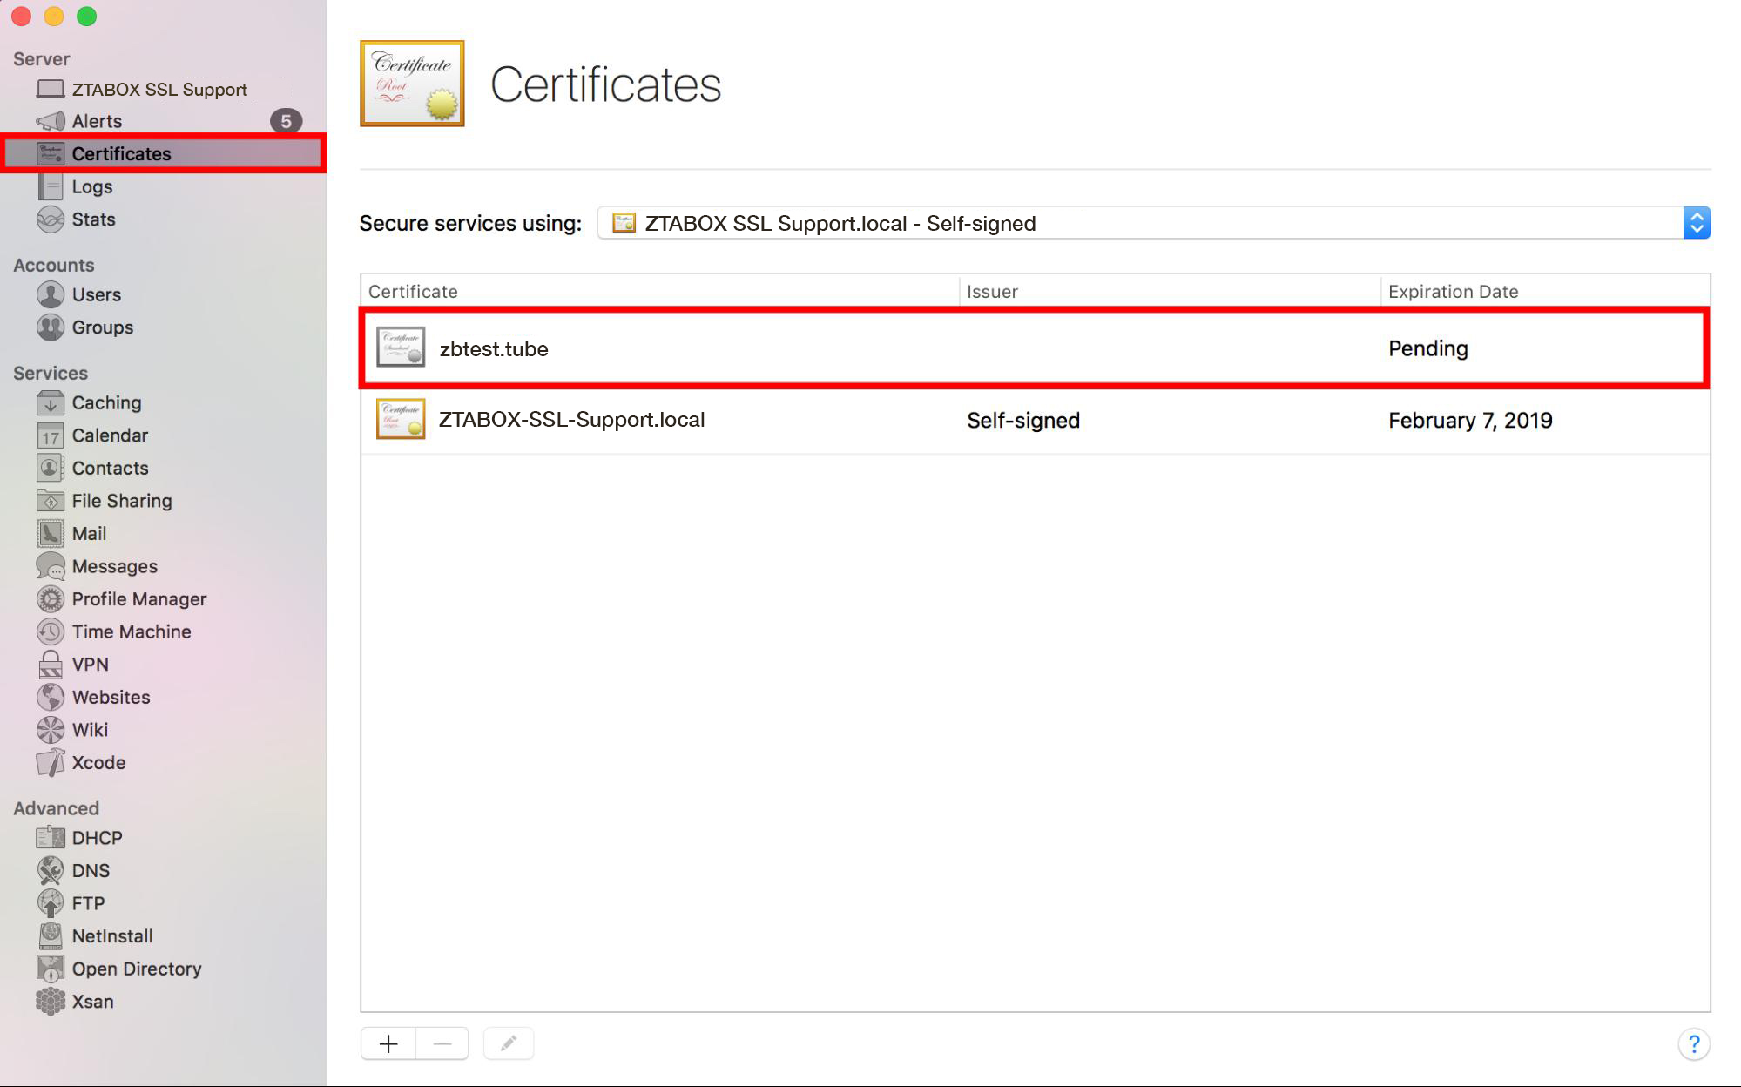
Task: Open Alerts in the sidebar
Action: [x=97, y=121]
